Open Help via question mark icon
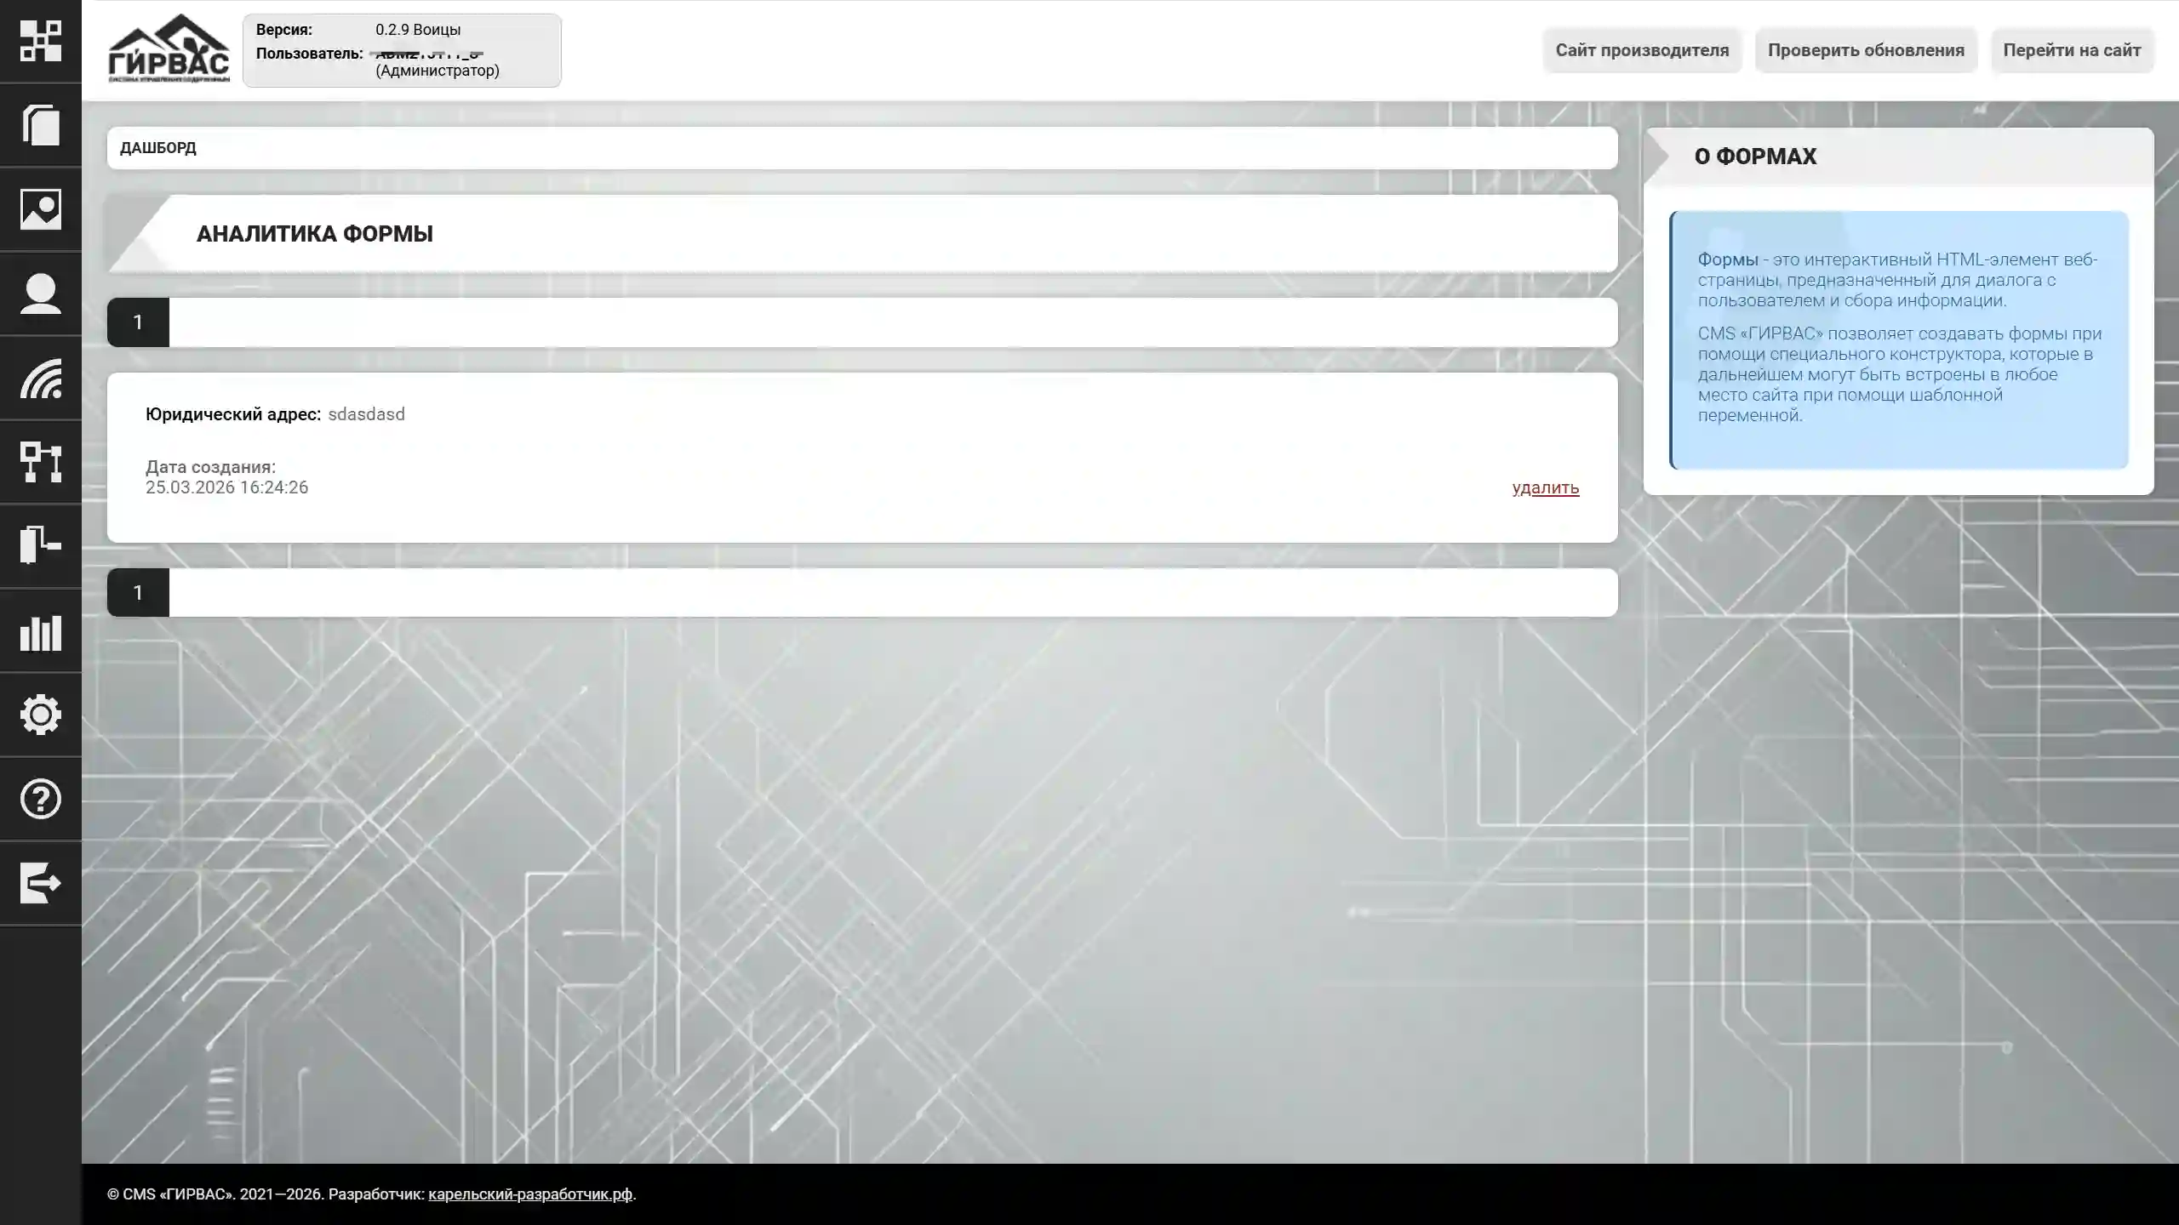 pyautogui.click(x=40, y=798)
